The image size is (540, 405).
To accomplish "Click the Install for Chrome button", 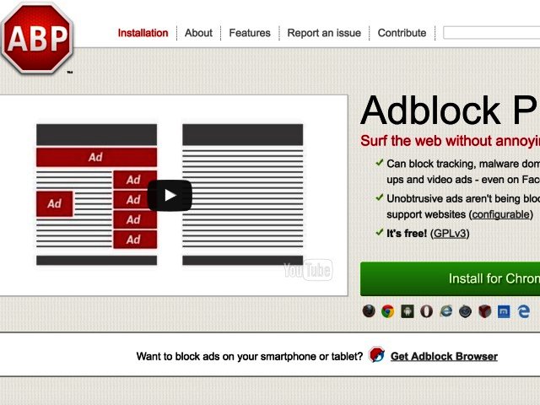I will tap(451, 278).
